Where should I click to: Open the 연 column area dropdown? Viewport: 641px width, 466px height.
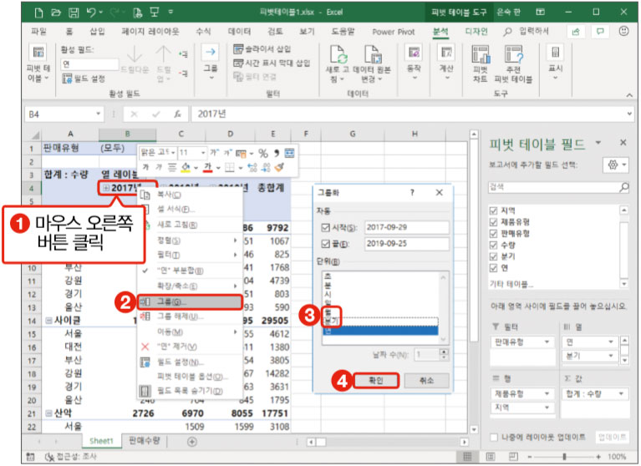point(611,342)
